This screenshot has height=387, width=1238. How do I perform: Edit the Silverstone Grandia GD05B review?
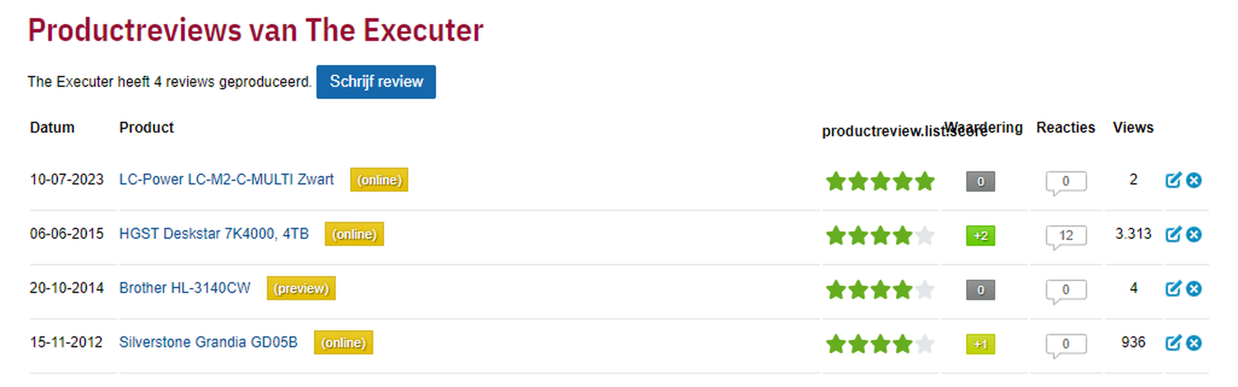pyautogui.click(x=1173, y=343)
